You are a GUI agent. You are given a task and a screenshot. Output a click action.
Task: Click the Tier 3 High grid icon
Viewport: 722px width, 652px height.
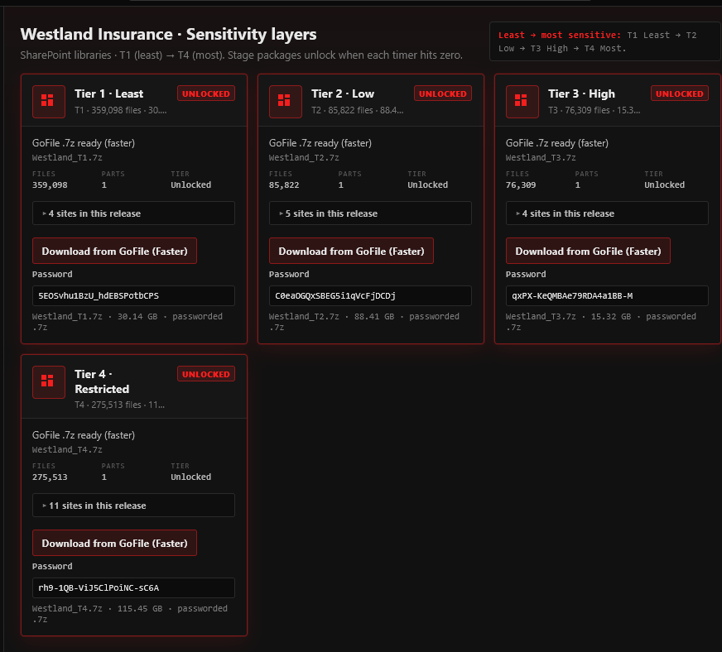point(522,101)
